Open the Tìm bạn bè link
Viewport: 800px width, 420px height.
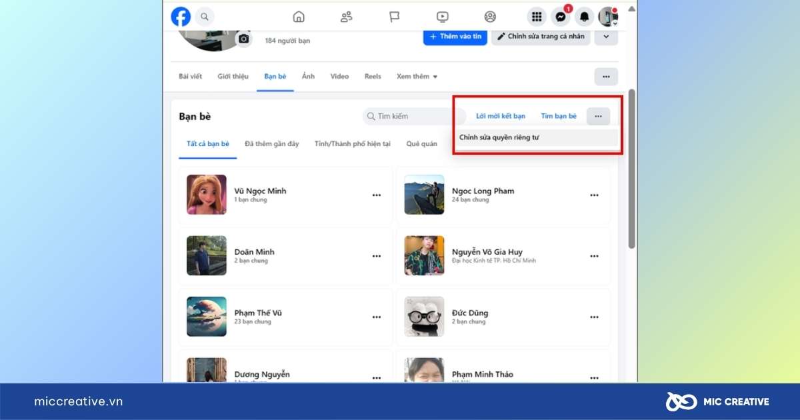click(559, 116)
